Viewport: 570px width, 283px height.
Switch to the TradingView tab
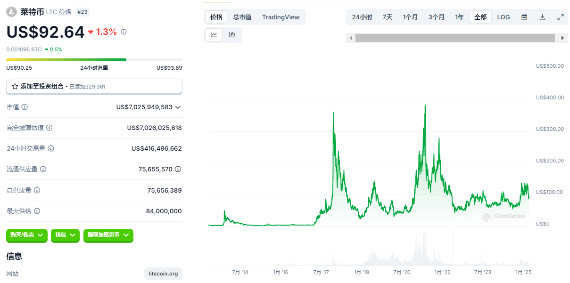281,17
